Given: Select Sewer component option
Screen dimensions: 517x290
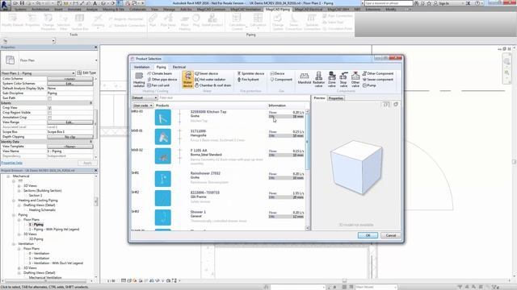Looking at the screenshot, I should coord(377,80).
